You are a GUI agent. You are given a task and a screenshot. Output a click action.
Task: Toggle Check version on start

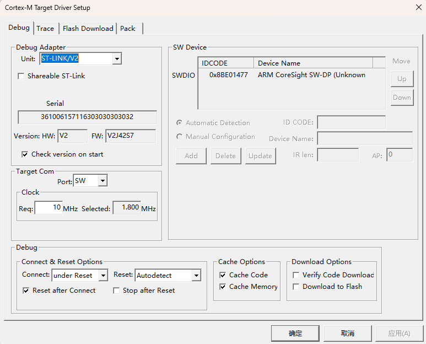[x=25, y=154]
